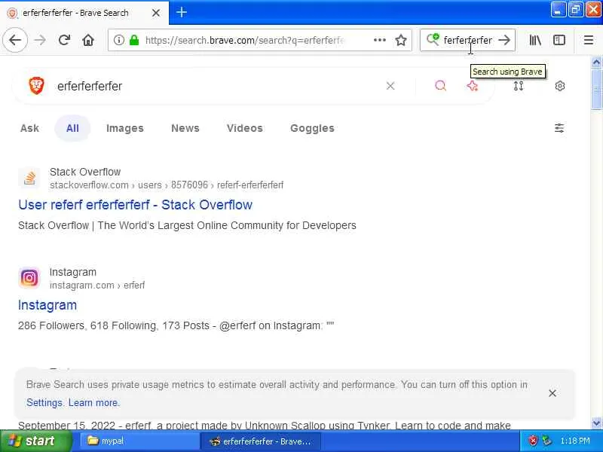Open the Goggles tab
603x452 pixels.
tap(312, 128)
